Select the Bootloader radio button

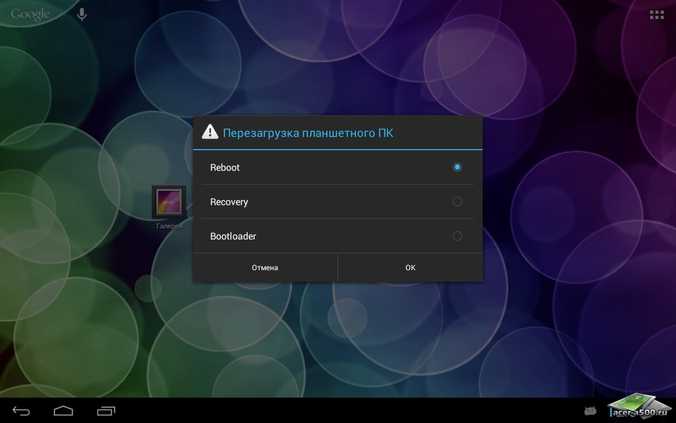[457, 236]
